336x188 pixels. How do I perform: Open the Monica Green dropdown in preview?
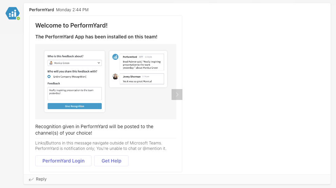click(x=75, y=63)
